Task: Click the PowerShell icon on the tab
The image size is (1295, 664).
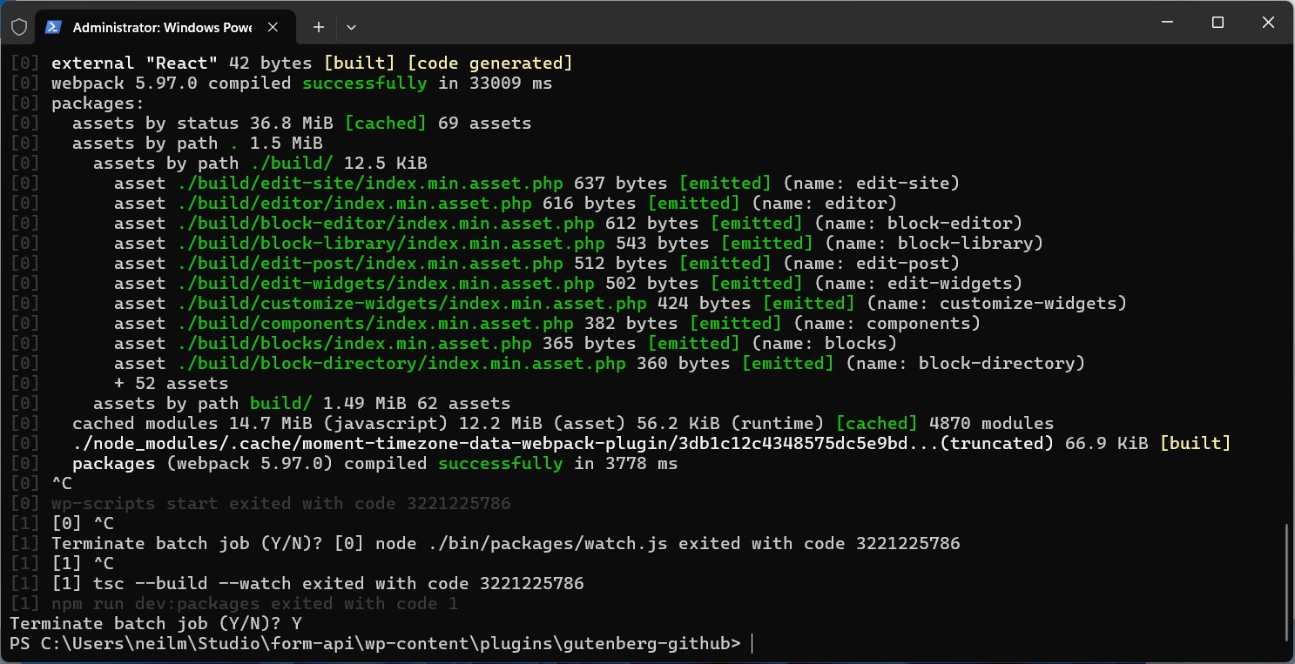Action: (x=54, y=27)
